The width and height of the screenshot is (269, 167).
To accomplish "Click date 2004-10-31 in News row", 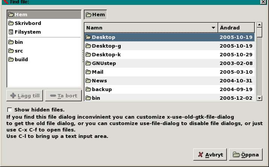I will point(236,80).
